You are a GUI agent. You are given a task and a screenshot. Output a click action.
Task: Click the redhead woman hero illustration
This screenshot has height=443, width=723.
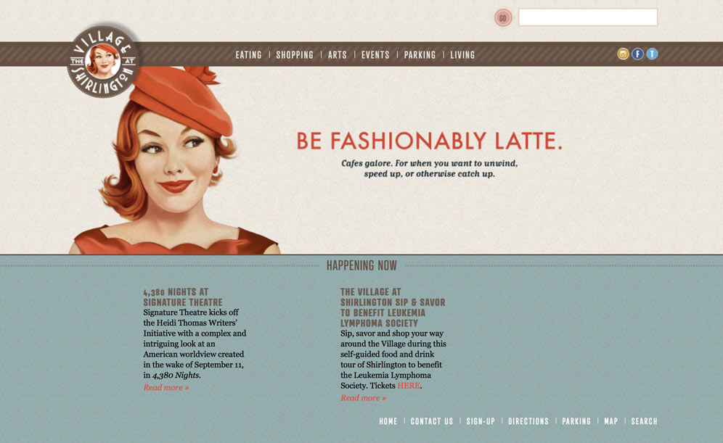click(x=175, y=161)
